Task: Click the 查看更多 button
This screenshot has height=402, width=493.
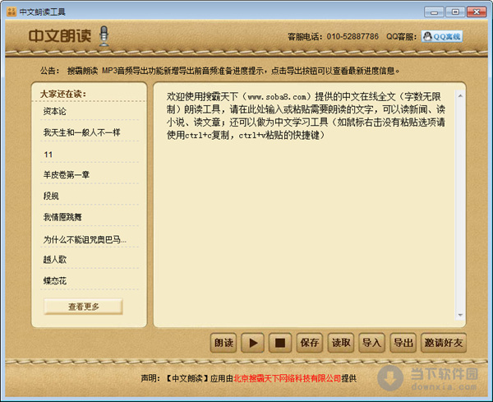Action: point(83,307)
